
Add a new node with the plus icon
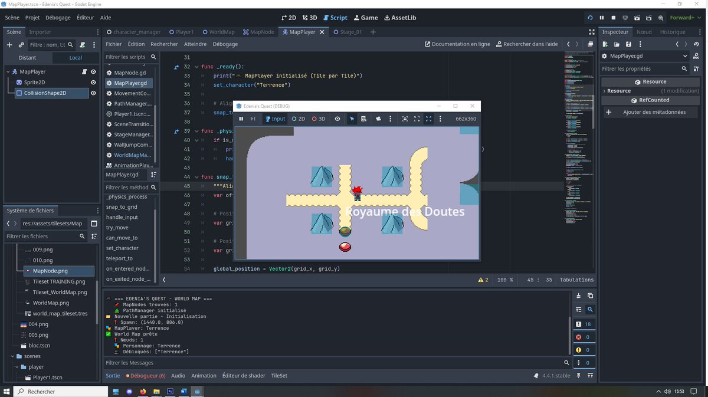9,45
